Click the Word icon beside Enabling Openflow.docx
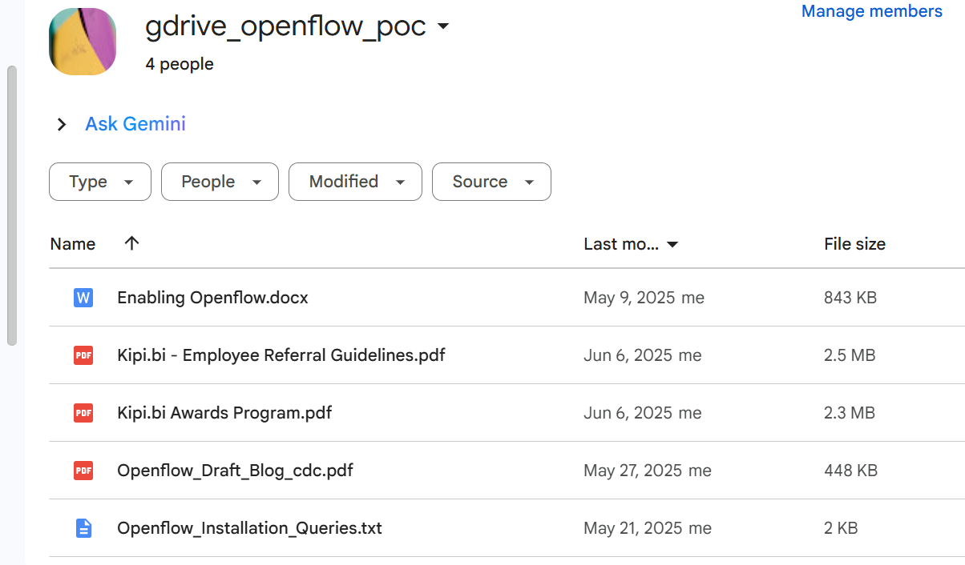Image resolution: width=965 pixels, height=565 pixels. click(x=83, y=298)
